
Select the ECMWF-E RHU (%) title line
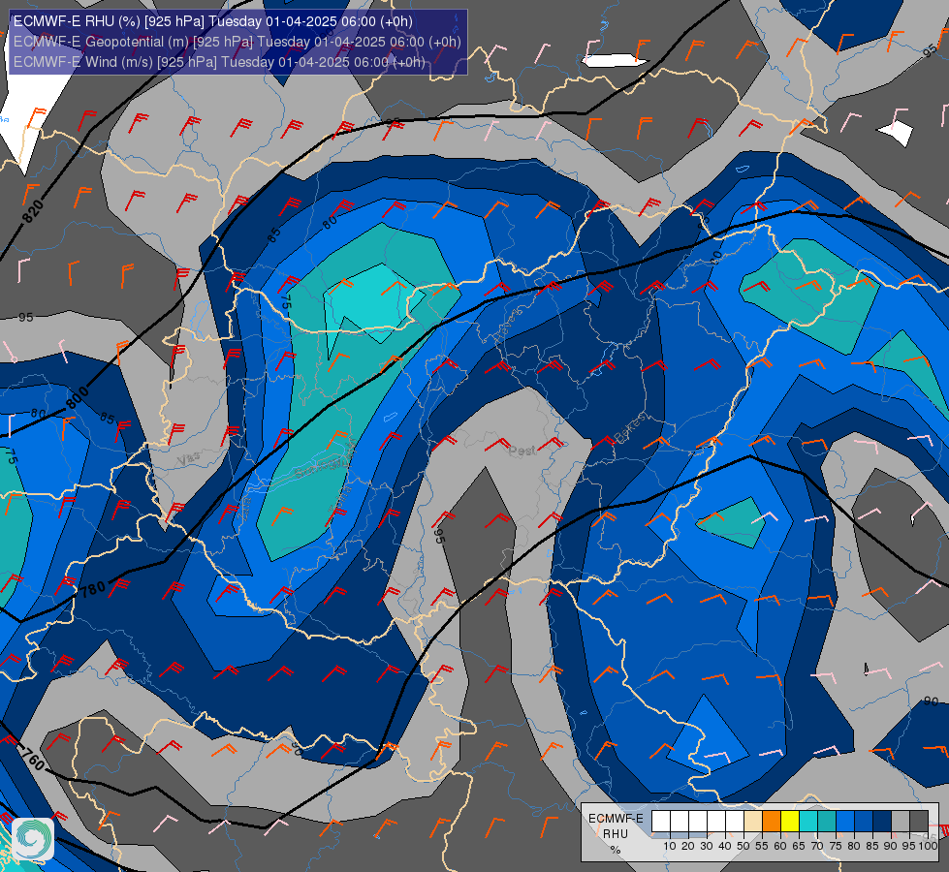pos(213,21)
